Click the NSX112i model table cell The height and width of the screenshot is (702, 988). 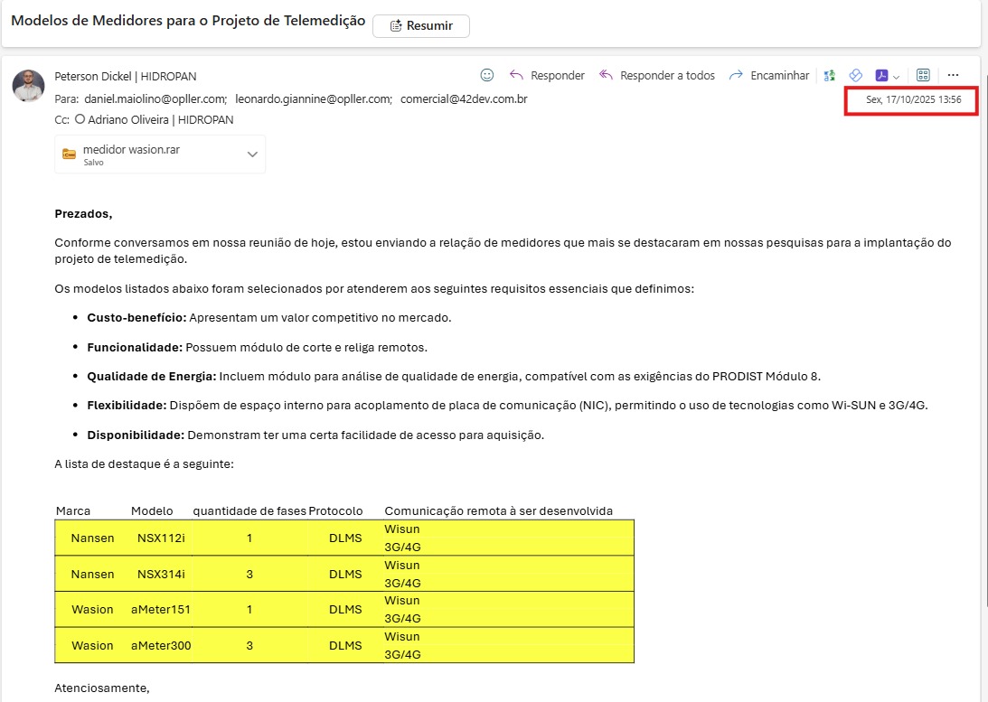click(x=161, y=538)
